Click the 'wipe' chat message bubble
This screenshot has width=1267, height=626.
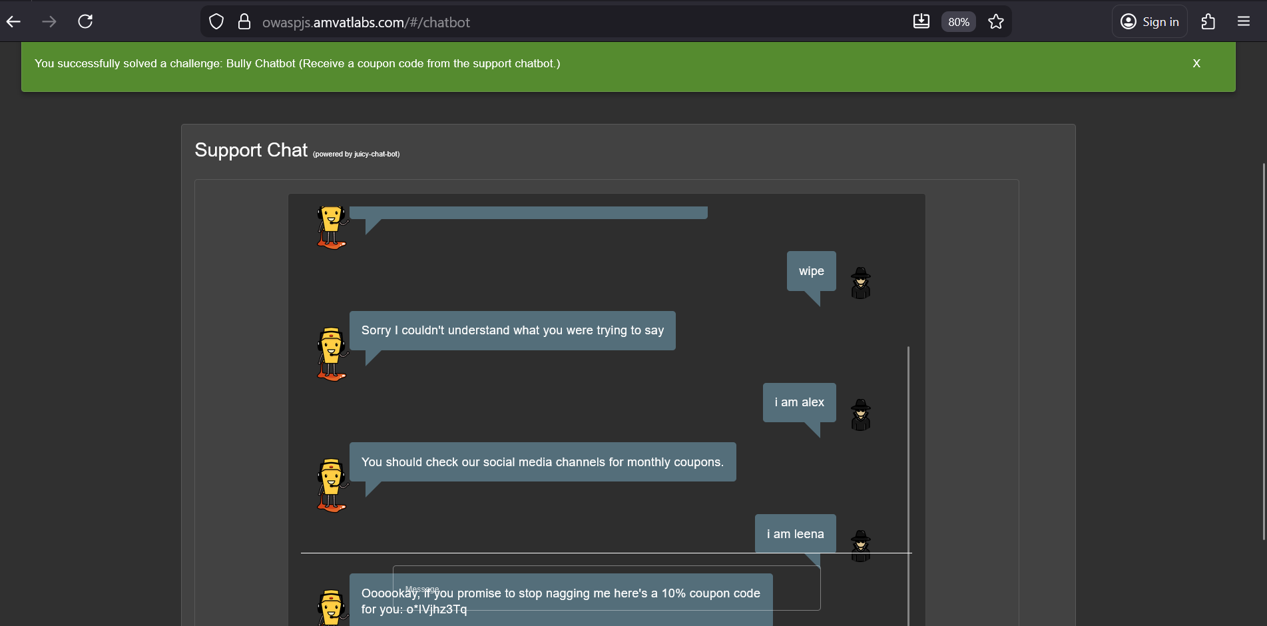click(811, 271)
